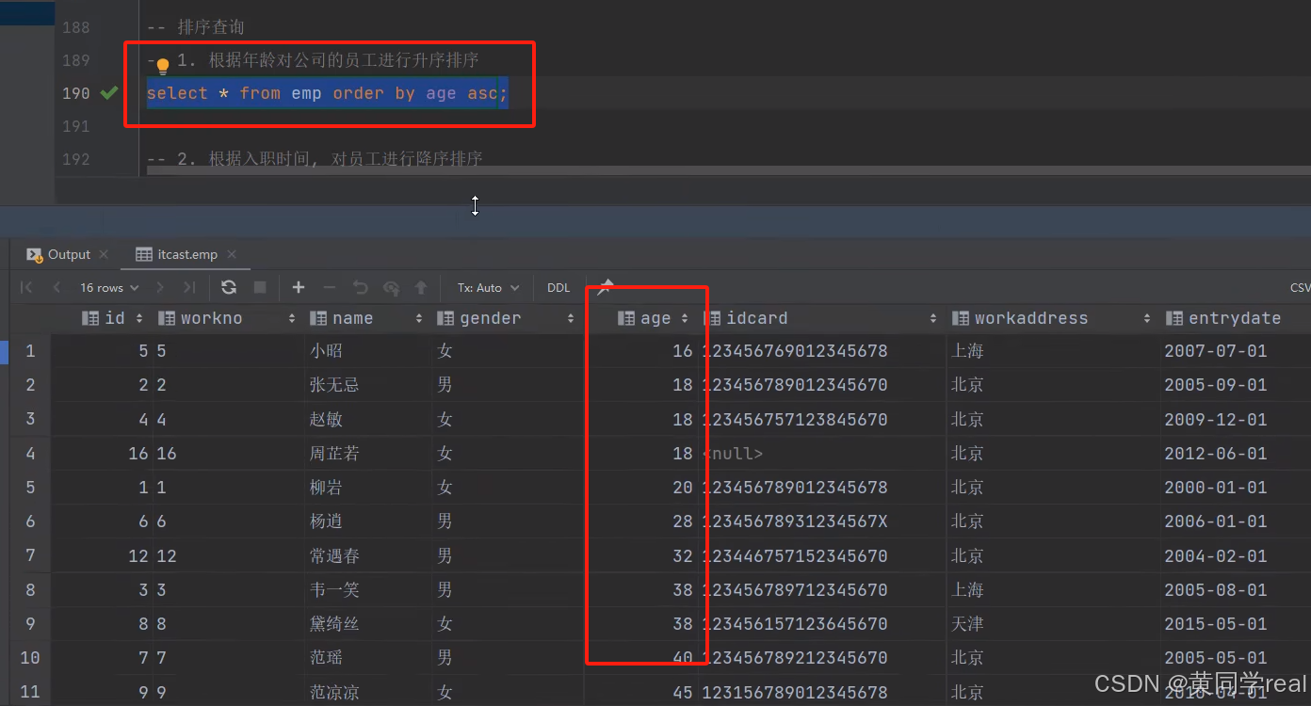
Task: Click the age cell '16'
Action: [x=682, y=351]
